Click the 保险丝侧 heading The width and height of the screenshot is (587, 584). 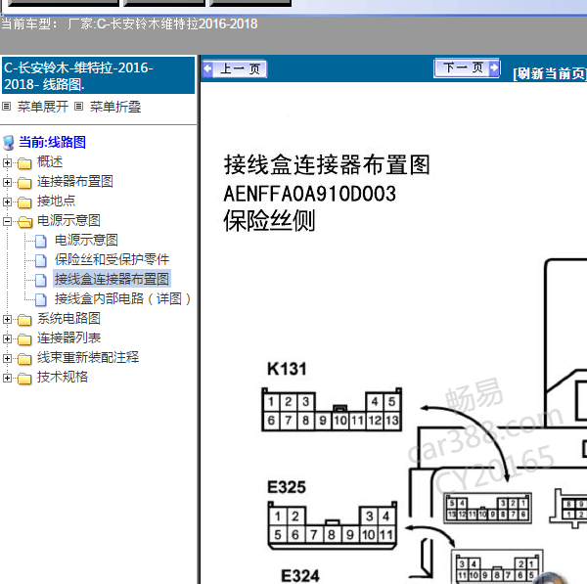click(269, 221)
